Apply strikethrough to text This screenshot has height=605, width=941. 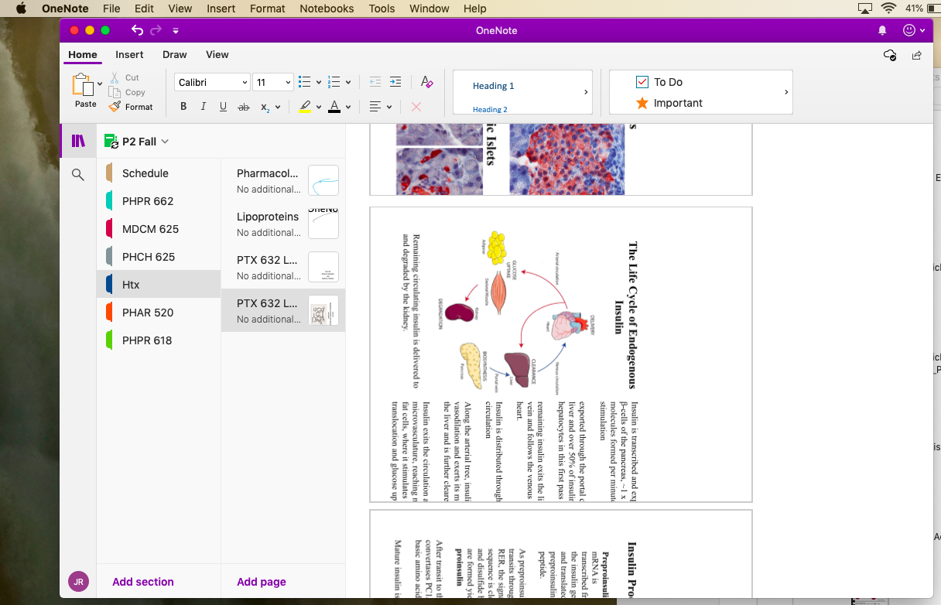click(x=244, y=107)
